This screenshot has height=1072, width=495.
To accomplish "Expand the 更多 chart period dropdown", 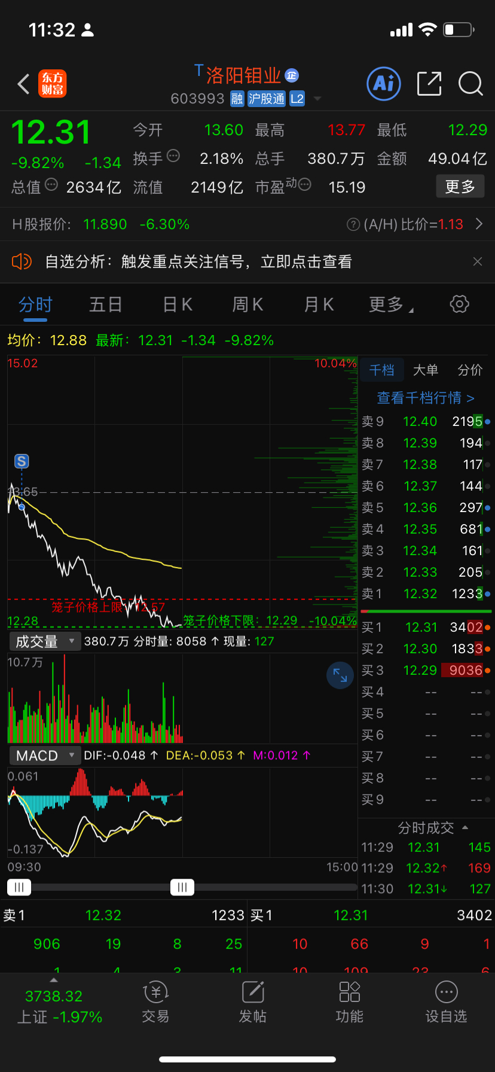I will pos(391,304).
